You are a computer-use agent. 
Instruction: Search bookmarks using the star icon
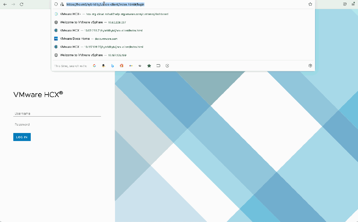coord(149,66)
